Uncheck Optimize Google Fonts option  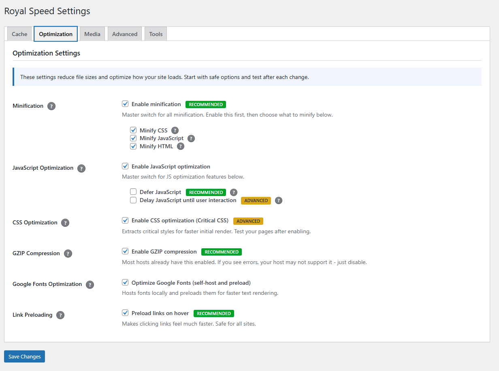(125, 282)
